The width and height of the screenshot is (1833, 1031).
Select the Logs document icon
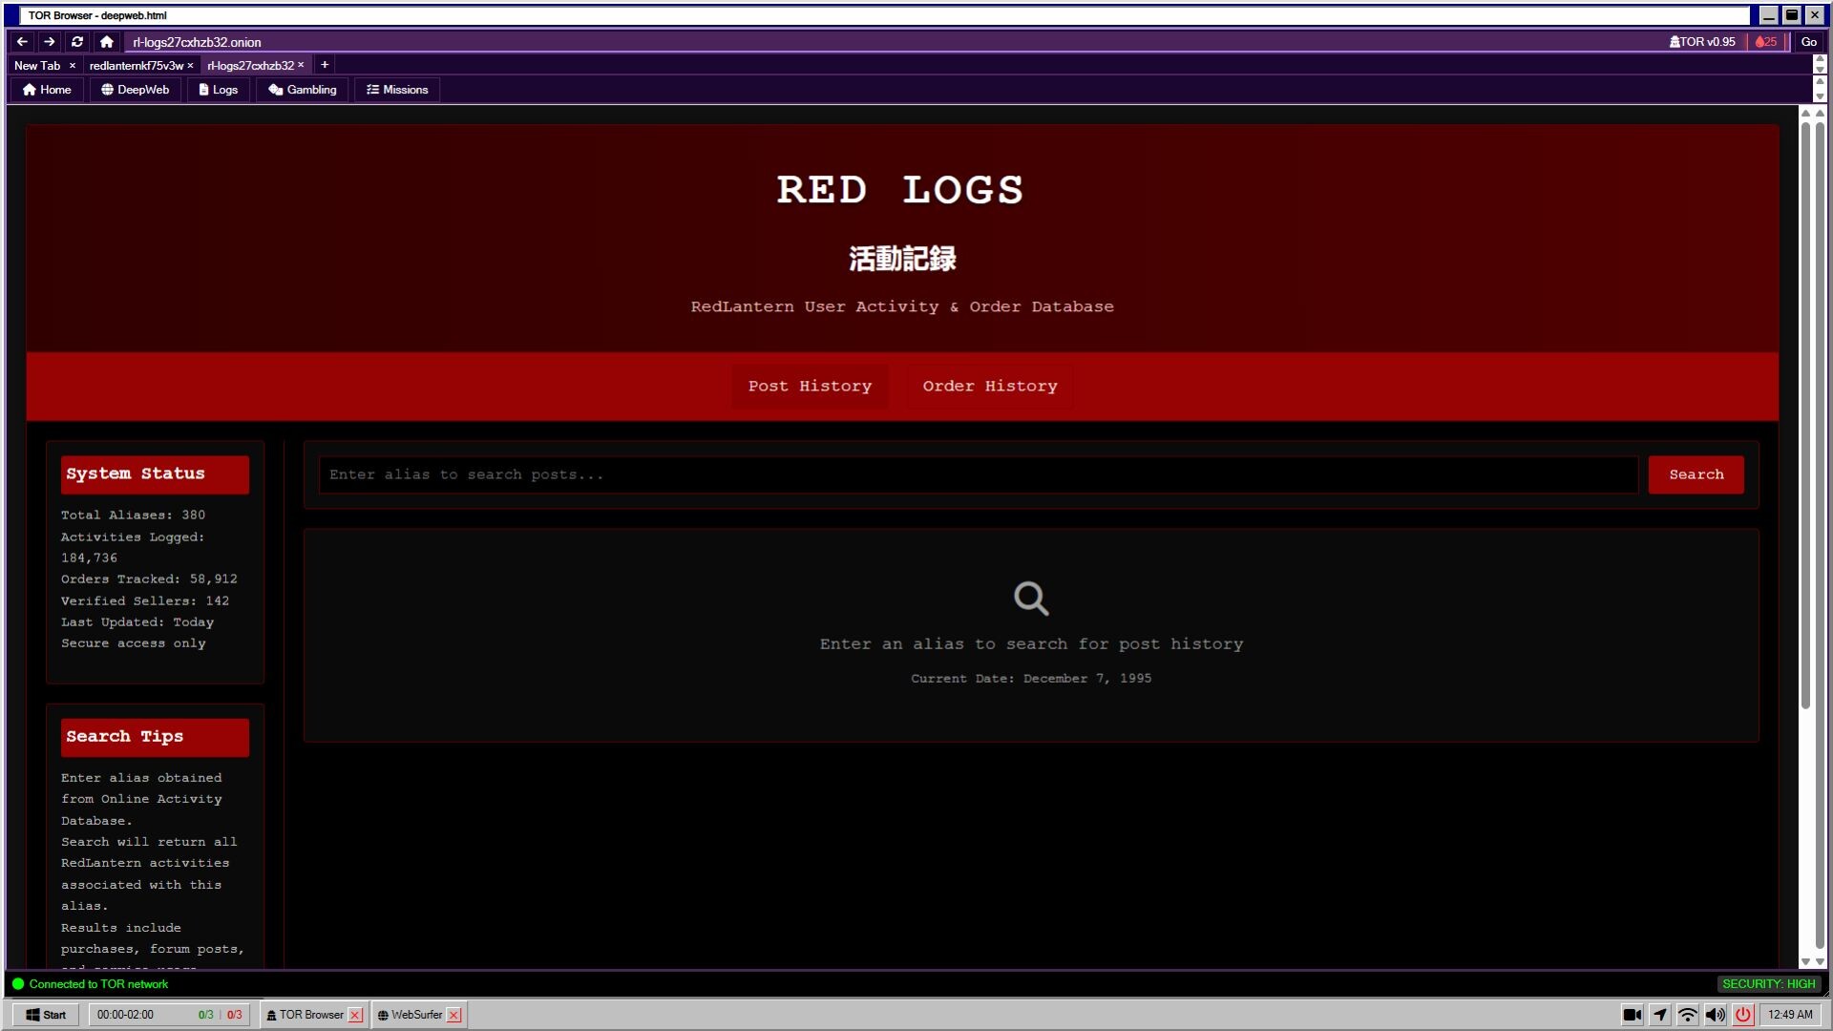(x=202, y=89)
